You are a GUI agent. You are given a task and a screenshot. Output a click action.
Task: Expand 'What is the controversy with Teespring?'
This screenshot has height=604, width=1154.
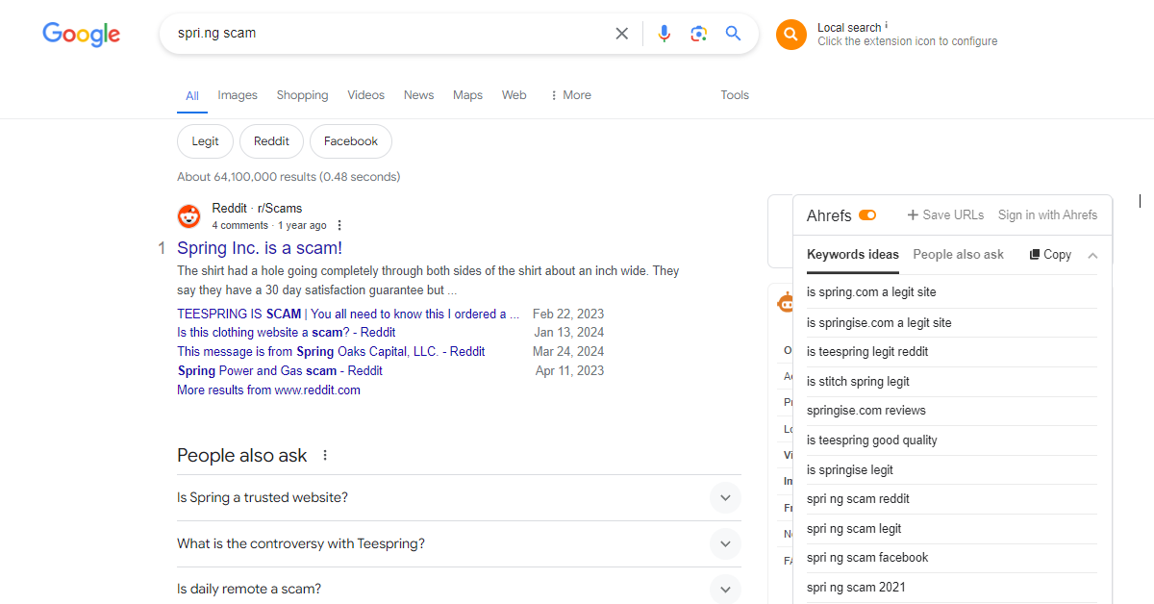pos(459,543)
